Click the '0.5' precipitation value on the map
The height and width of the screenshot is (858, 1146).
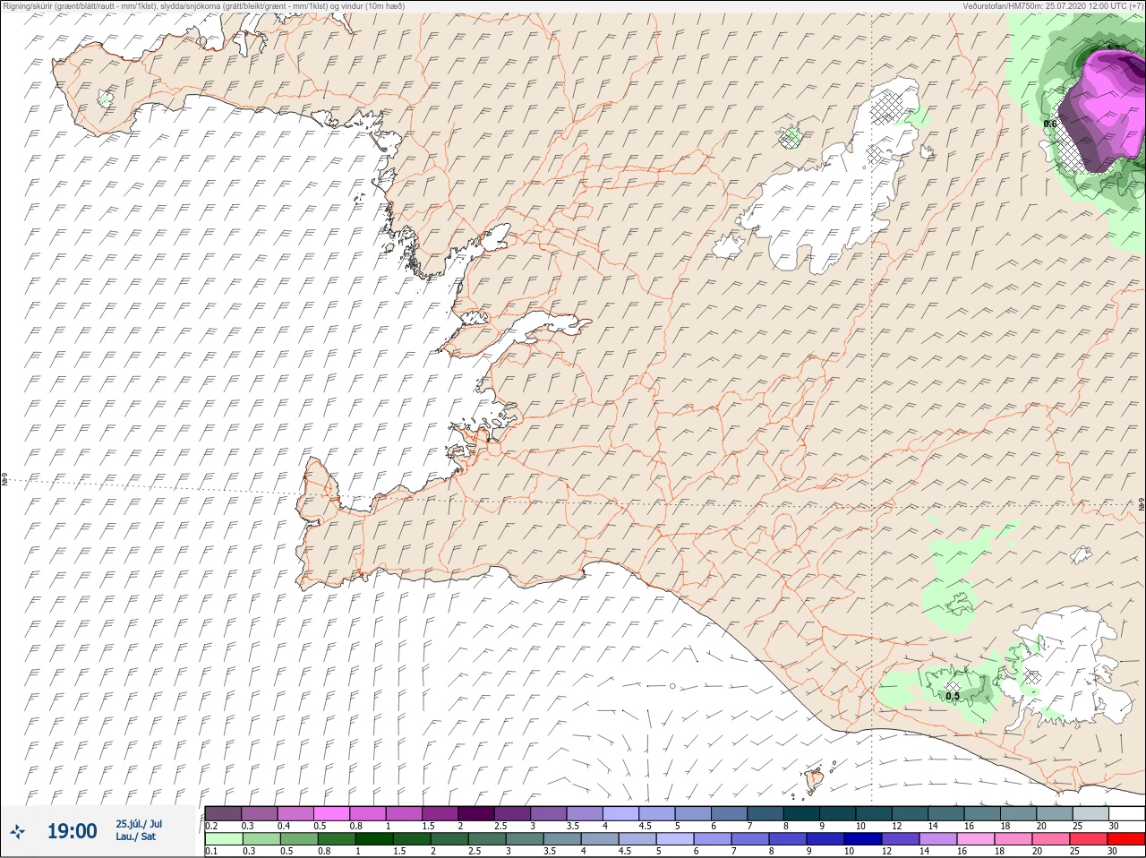953,696
